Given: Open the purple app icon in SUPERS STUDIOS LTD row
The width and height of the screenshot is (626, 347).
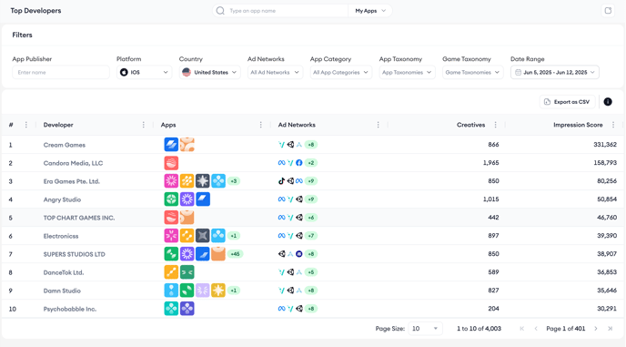Looking at the screenshot, I should tap(187, 254).
